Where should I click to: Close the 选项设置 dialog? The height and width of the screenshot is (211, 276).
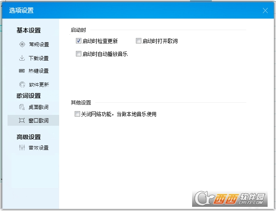pyautogui.click(x=265, y=10)
